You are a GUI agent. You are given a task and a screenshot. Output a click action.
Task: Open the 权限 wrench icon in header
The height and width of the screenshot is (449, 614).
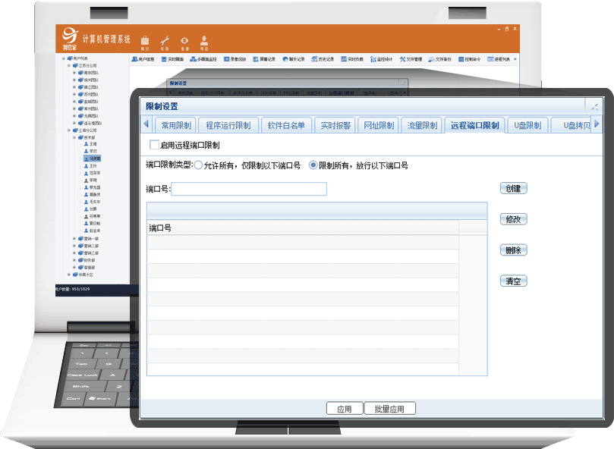coord(165,41)
